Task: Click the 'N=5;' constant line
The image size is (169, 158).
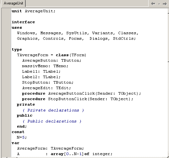Action: pyautogui.click(x=22, y=137)
